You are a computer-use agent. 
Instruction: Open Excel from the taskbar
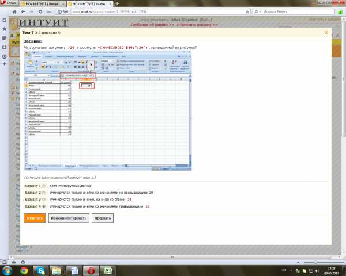click(x=108, y=270)
